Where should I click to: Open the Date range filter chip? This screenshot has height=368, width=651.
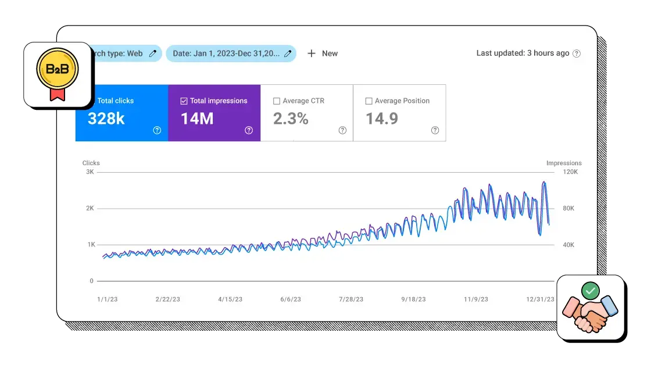[226, 53]
